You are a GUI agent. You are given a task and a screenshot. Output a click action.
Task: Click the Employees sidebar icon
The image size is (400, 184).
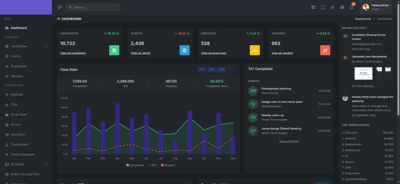click(7, 66)
